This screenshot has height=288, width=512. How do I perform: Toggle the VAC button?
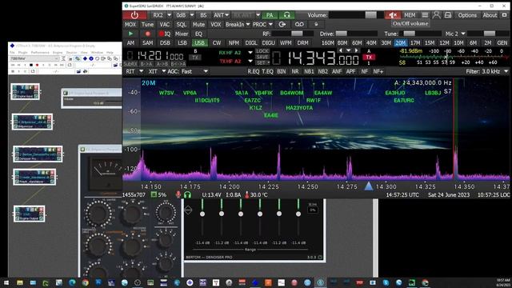point(164,25)
